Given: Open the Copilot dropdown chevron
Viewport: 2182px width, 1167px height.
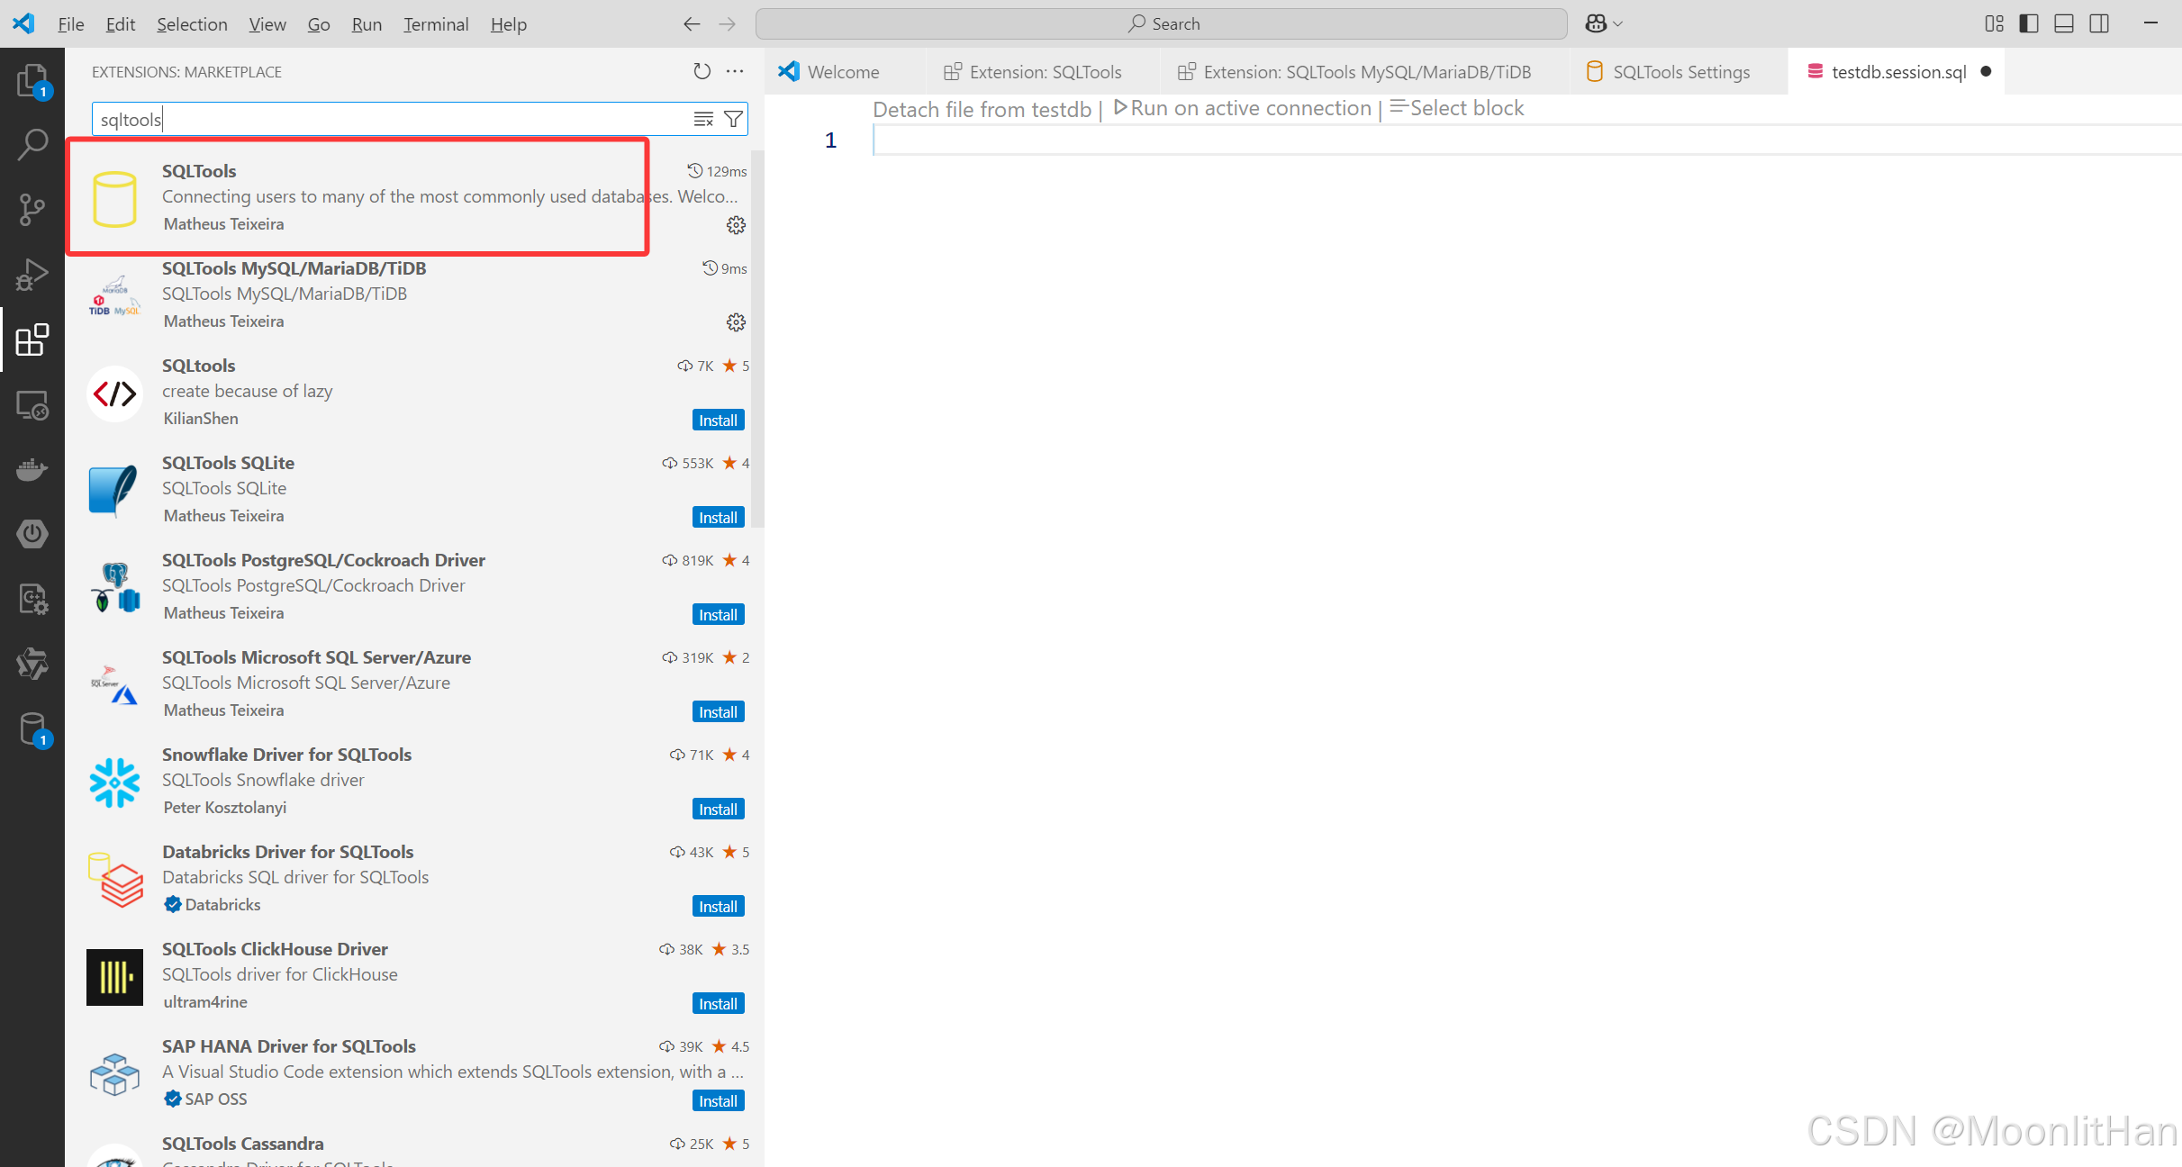Looking at the screenshot, I should (1618, 24).
